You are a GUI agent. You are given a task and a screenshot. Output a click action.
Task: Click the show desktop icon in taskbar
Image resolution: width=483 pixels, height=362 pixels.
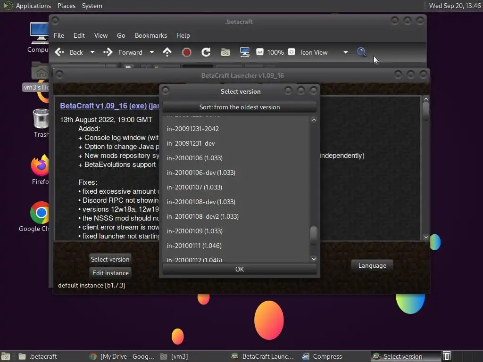click(x=6, y=356)
